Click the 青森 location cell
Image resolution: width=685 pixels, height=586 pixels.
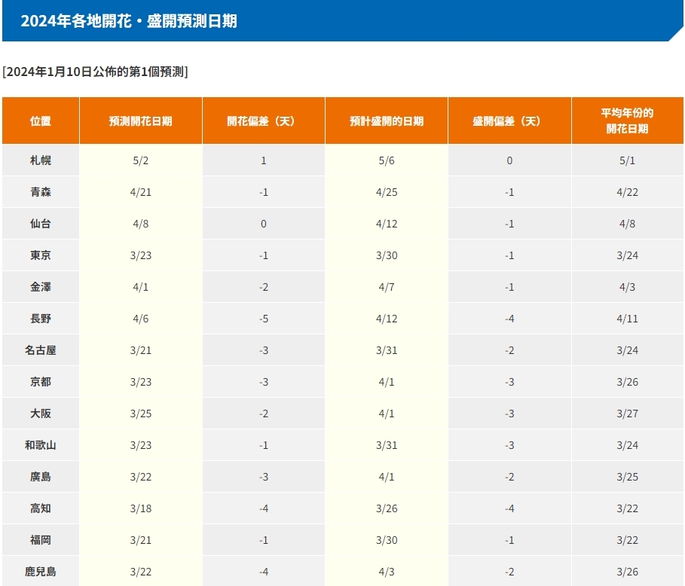(41, 192)
